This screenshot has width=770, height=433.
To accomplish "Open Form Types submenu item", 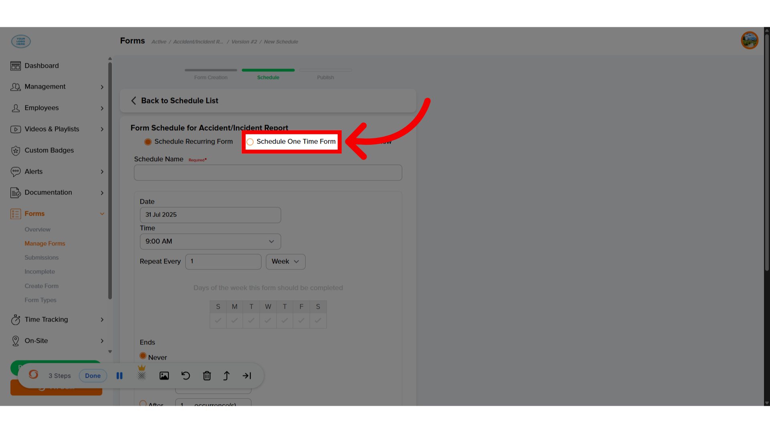I will tap(40, 300).
